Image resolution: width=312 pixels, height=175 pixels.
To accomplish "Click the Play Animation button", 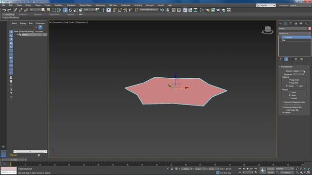I will [248, 169].
